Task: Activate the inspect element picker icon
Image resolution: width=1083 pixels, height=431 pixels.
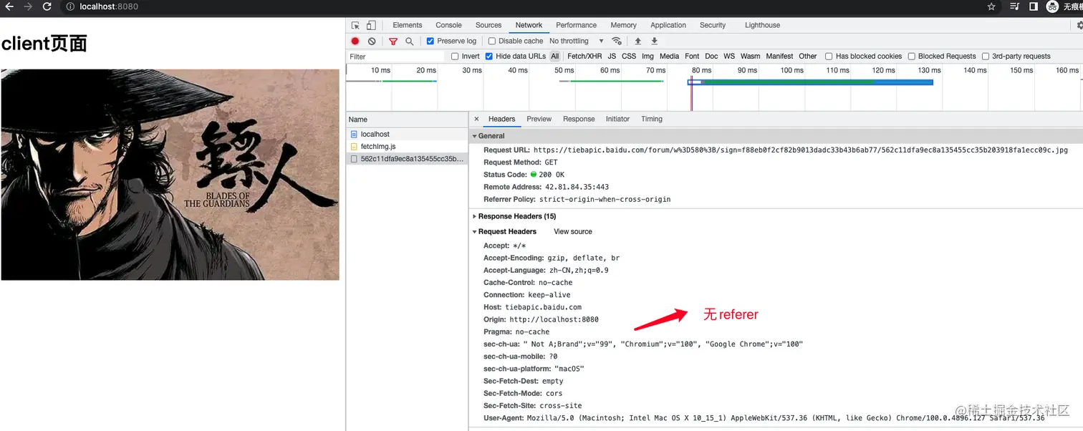Action: tap(355, 25)
